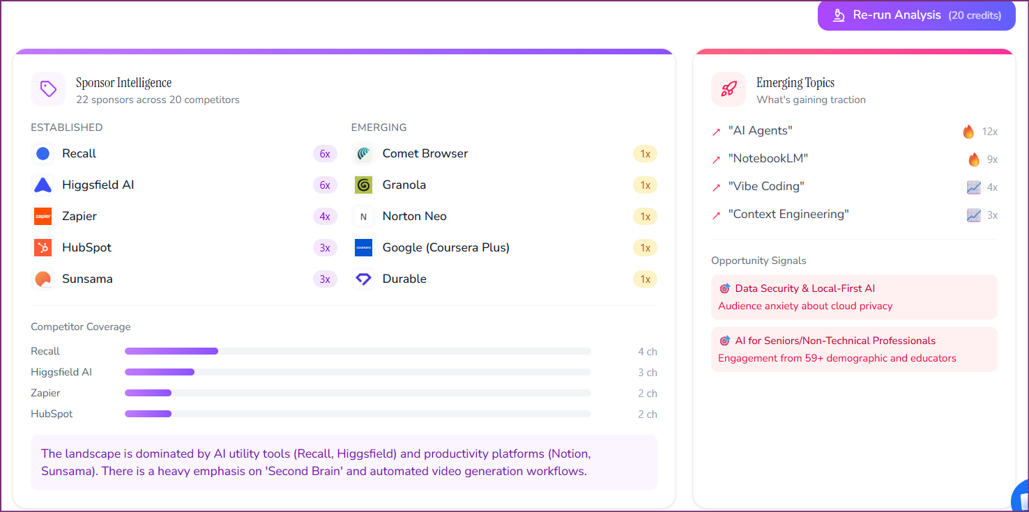Viewport: 1029px width, 512px height.
Task: Click the 1x badge beside Durable
Action: (x=645, y=279)
